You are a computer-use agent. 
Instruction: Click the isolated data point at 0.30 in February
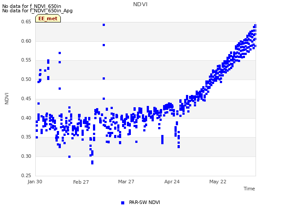[x=70, y=157]
